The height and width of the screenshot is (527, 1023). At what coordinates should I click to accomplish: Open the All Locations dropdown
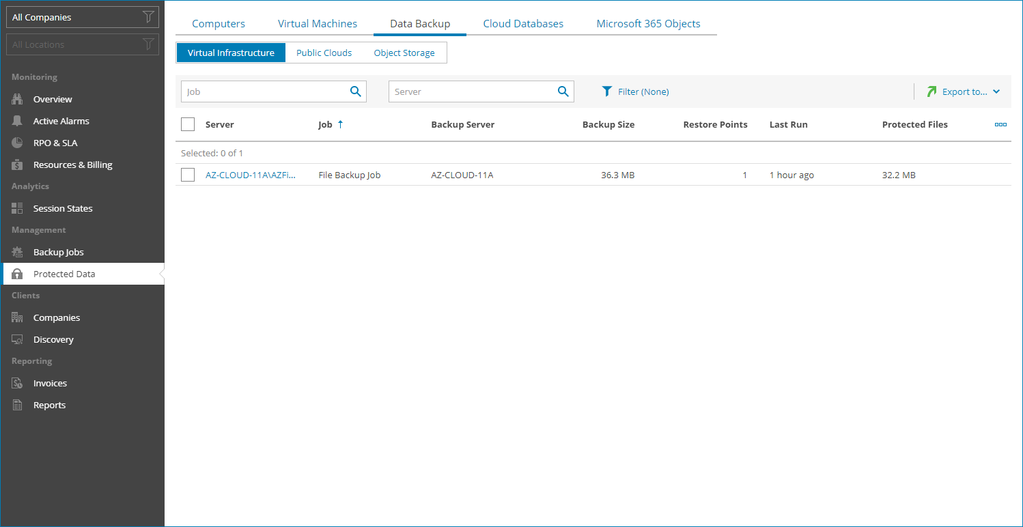(75, 44)
